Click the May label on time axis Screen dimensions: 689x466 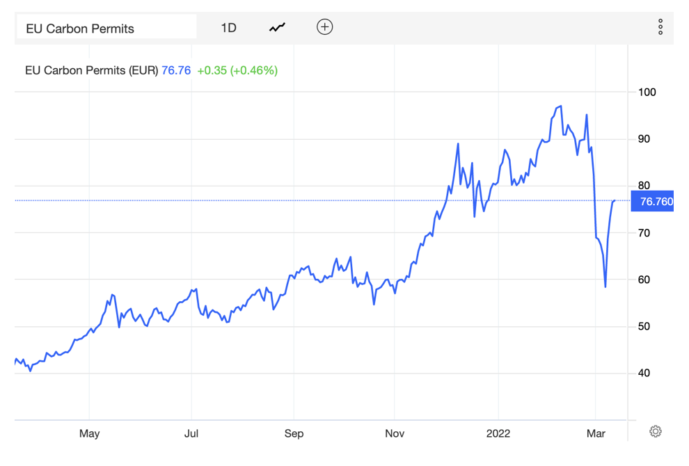tap(90, 433)
